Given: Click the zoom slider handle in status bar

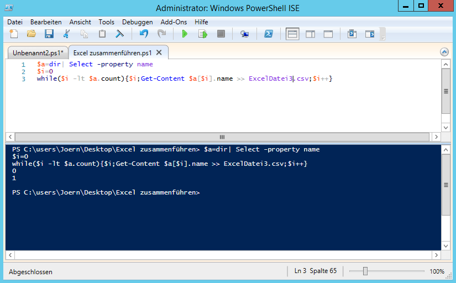Looking at the screenshot, I should pos(365,271).
